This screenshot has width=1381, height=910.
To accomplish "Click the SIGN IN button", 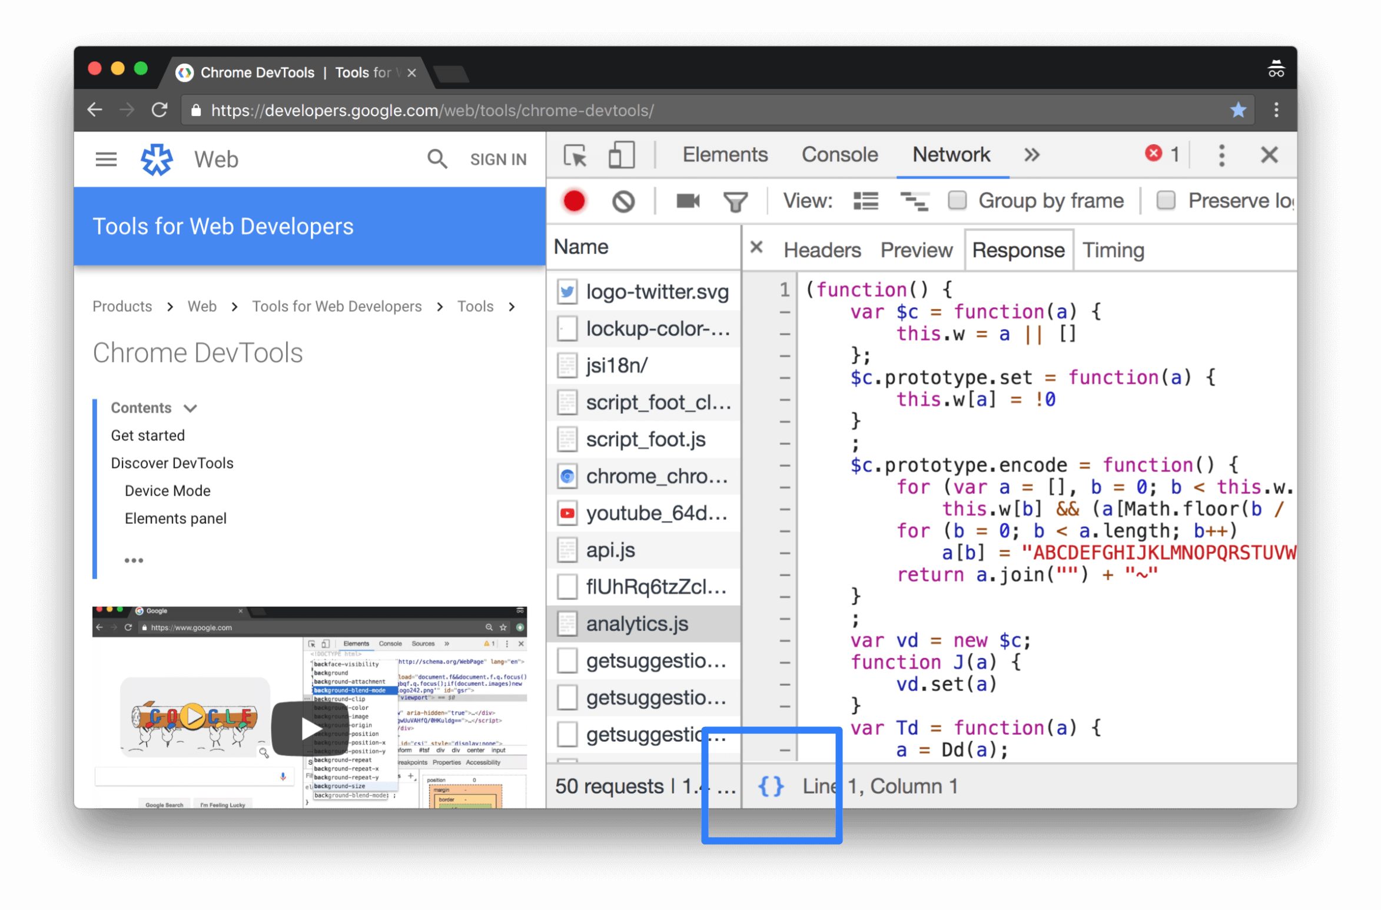I will coord(497,158).
